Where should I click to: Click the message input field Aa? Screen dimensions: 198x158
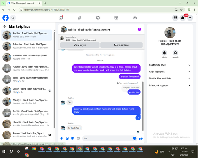(108, 139)
